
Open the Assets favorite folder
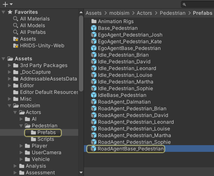[28, 39]
